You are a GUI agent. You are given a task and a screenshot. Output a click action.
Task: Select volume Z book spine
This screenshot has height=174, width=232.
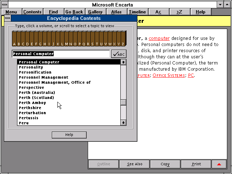tap(123, 39)
